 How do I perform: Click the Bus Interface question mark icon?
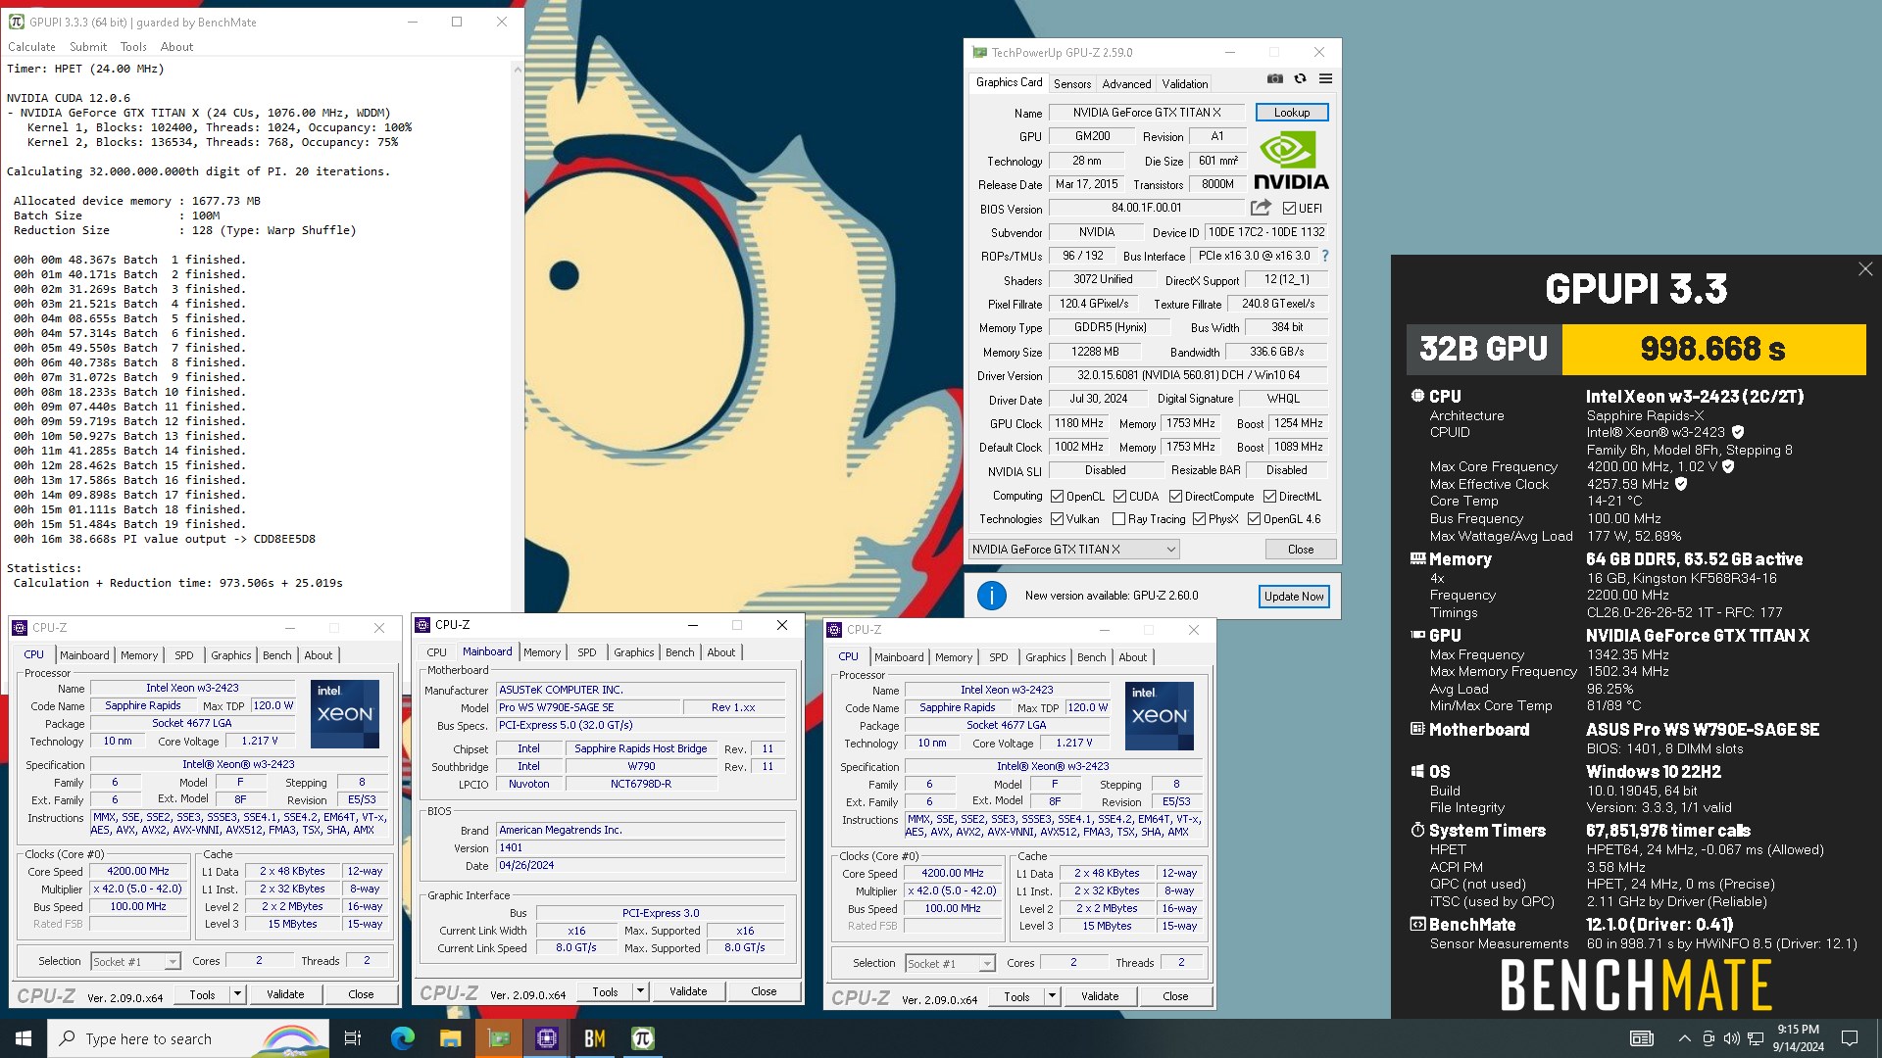1325,256
